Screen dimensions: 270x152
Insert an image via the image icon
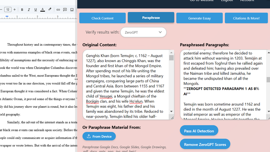click(x=72, y=10)
